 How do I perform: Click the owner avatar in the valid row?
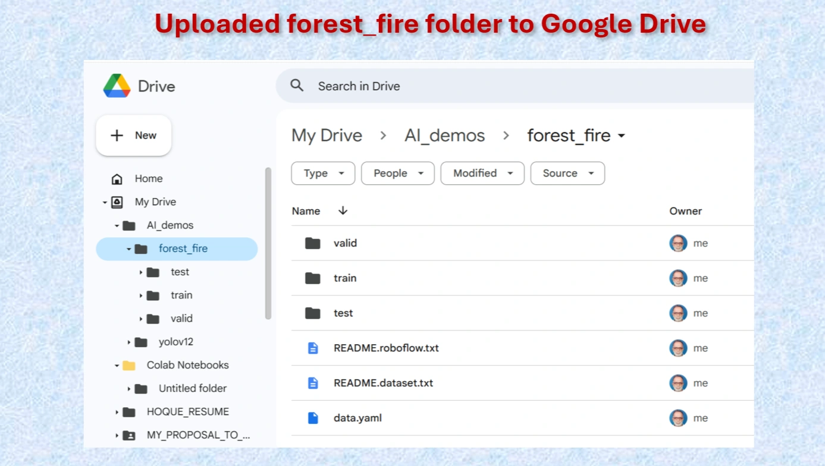(x=678, y=243)
